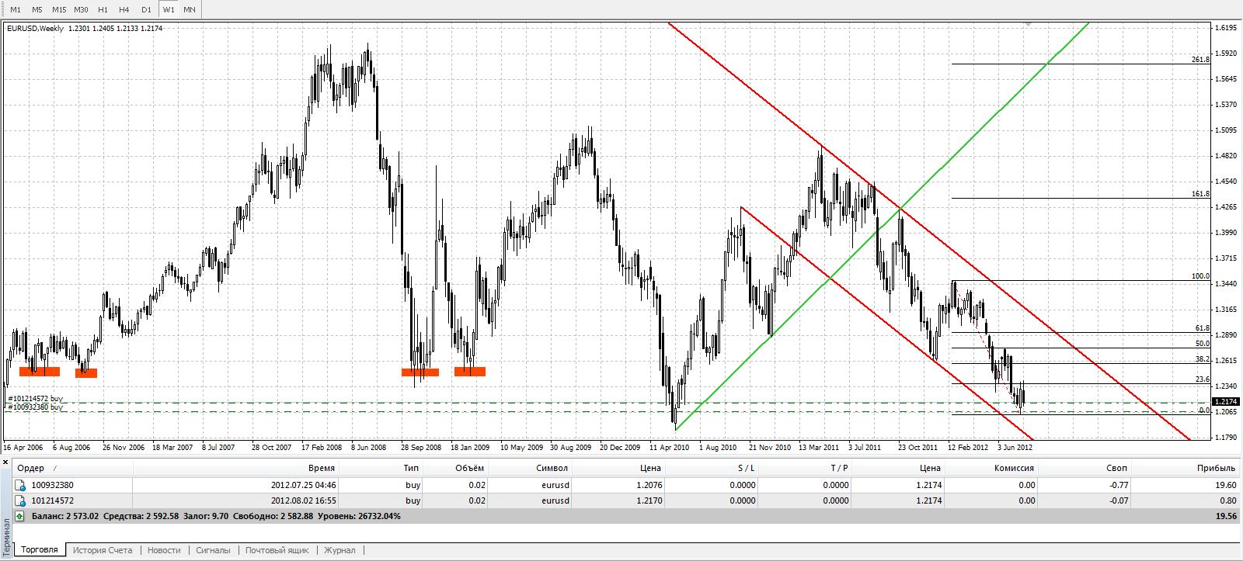Click the T / P column header

[x=805, y=468]
